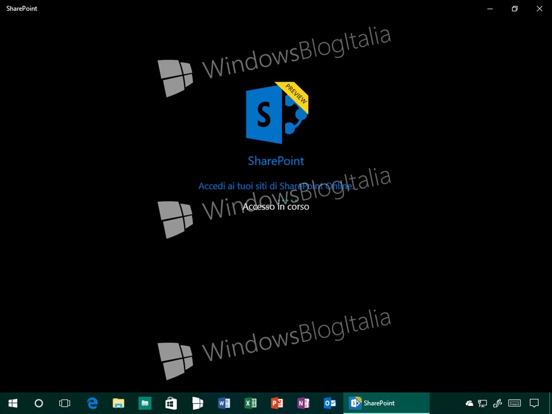Click the blue "SharePoint" heading under the logo
The height and width of the screenshot is (414, 552).
[x=276, y=161]
